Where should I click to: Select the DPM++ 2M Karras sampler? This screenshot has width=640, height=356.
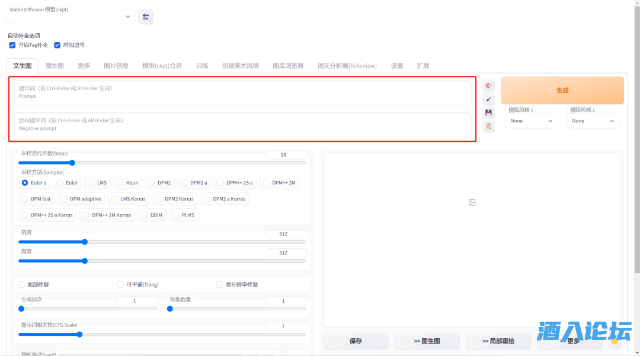[107, 215]
